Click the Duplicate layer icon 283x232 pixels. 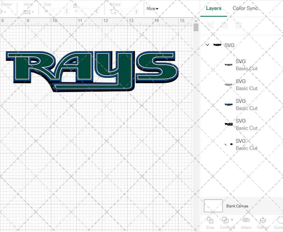(224, 25)
